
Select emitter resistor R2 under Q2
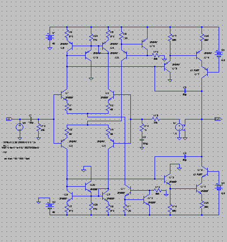(x=108, y=108)
